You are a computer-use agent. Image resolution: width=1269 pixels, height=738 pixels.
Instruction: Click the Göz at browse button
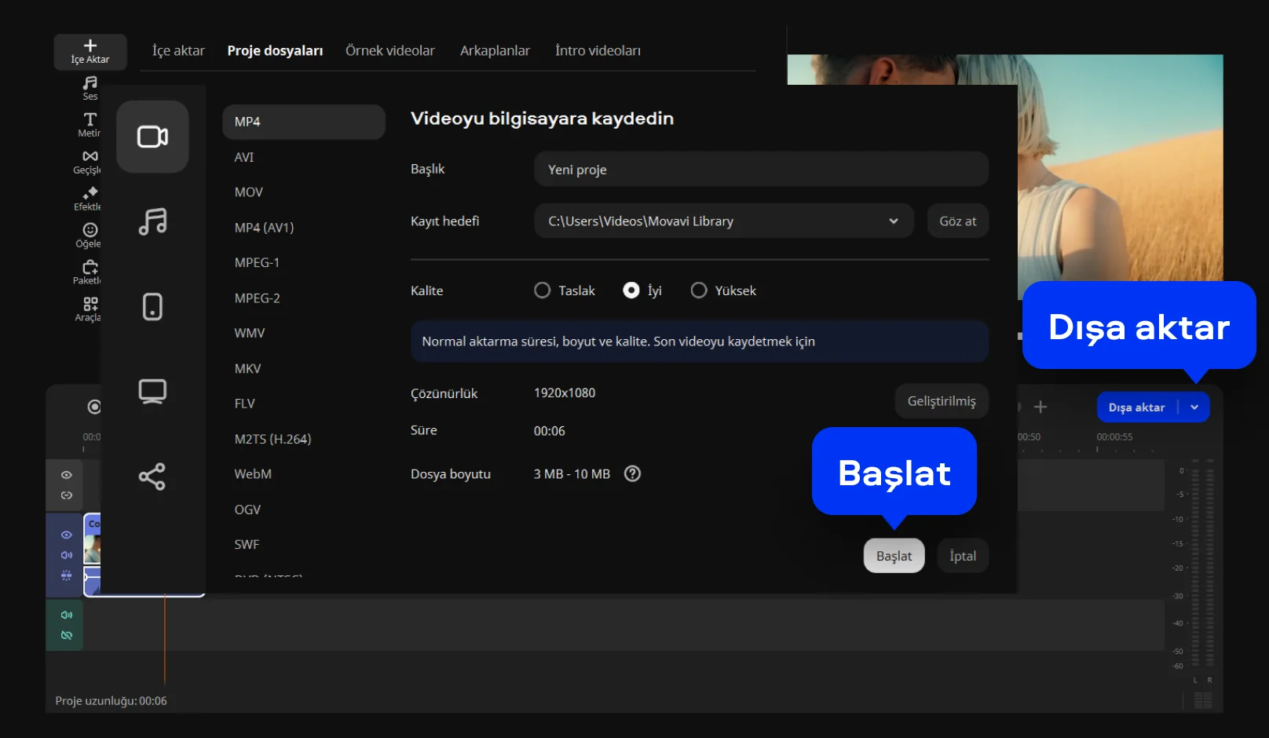[x=957, y=221]
